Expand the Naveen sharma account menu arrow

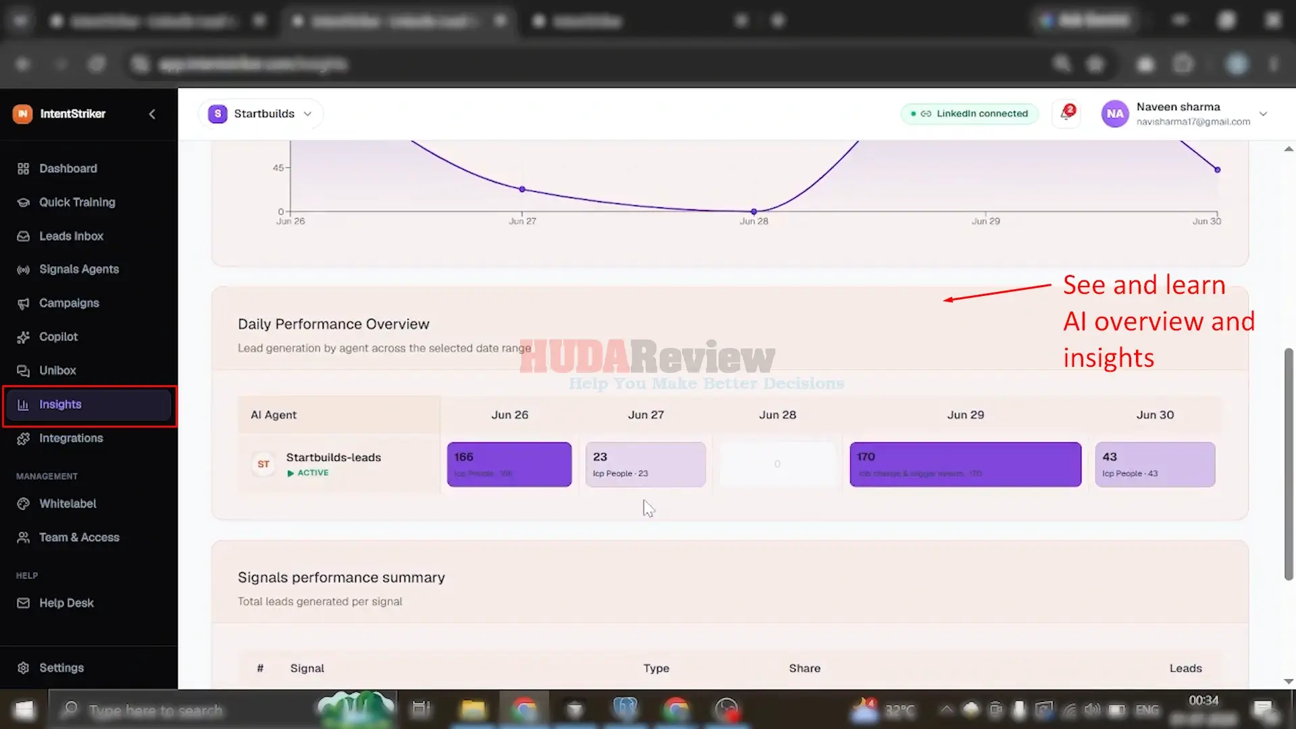(1263, 114)
